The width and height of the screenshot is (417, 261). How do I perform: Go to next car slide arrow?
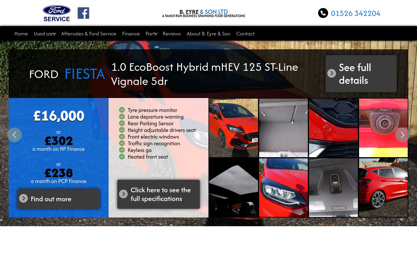[402, 135]
